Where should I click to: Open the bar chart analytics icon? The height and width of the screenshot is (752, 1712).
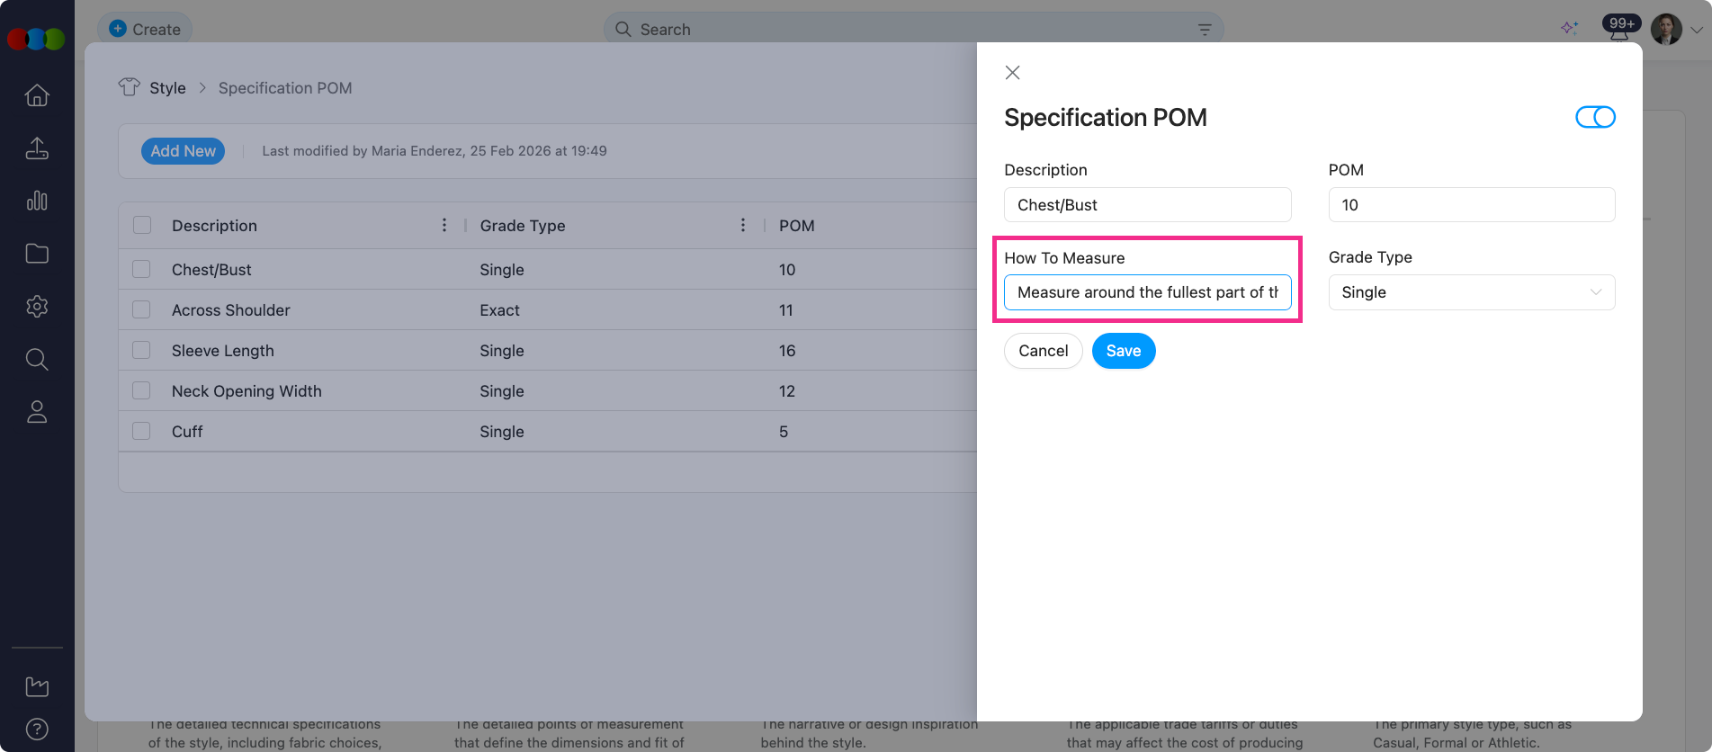coord(37,201)
